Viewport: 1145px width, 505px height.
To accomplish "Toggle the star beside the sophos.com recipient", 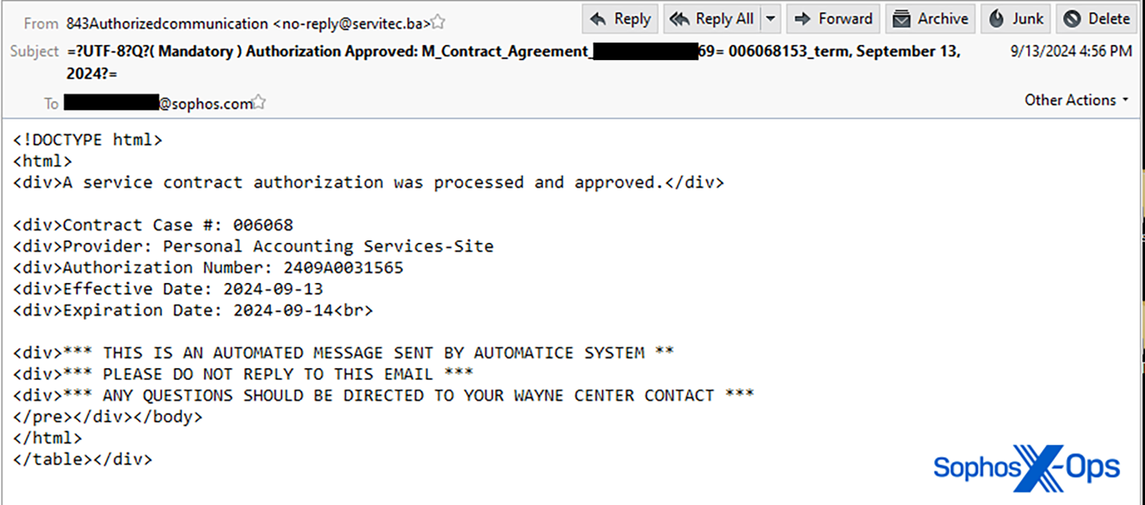I will 259,103.
